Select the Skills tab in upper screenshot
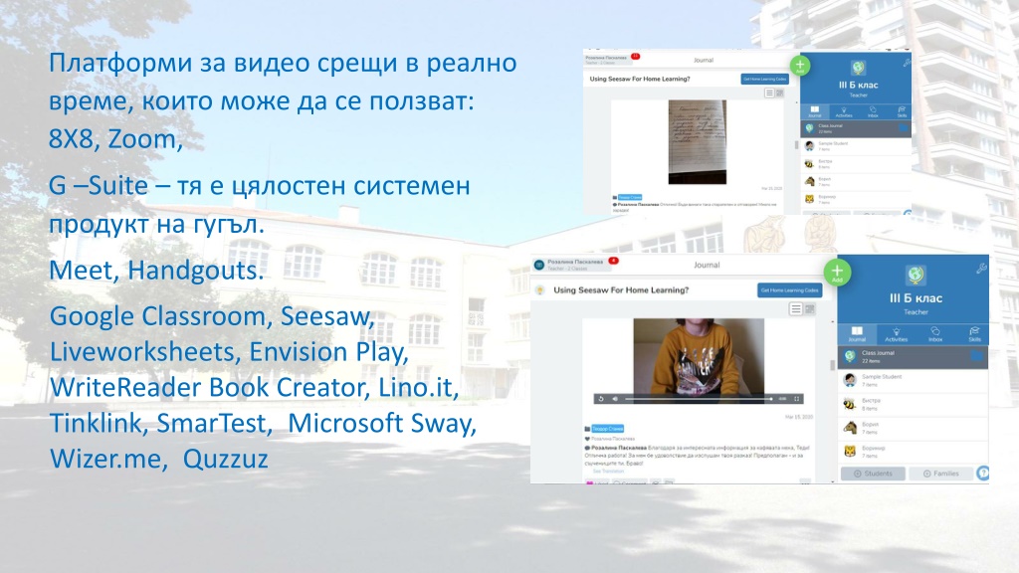Image resolution: width=1019 pixels, height=573 pixels. (902, 111)
